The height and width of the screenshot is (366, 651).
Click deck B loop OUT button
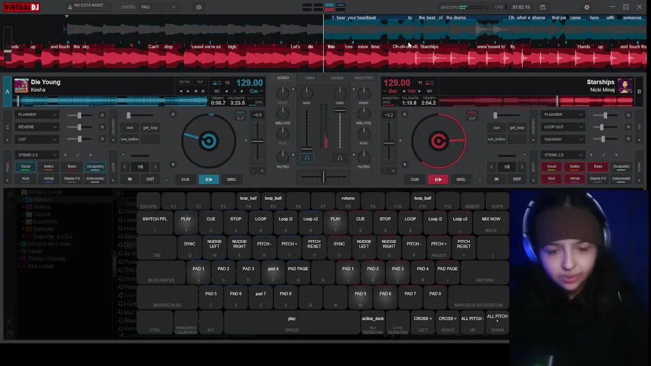coord(517,179)
